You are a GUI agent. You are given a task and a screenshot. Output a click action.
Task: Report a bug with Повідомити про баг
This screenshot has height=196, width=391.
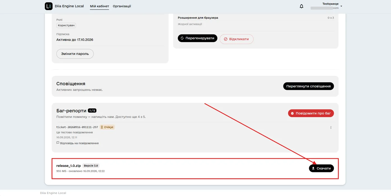pyautogui.click(x=311, y=113)
